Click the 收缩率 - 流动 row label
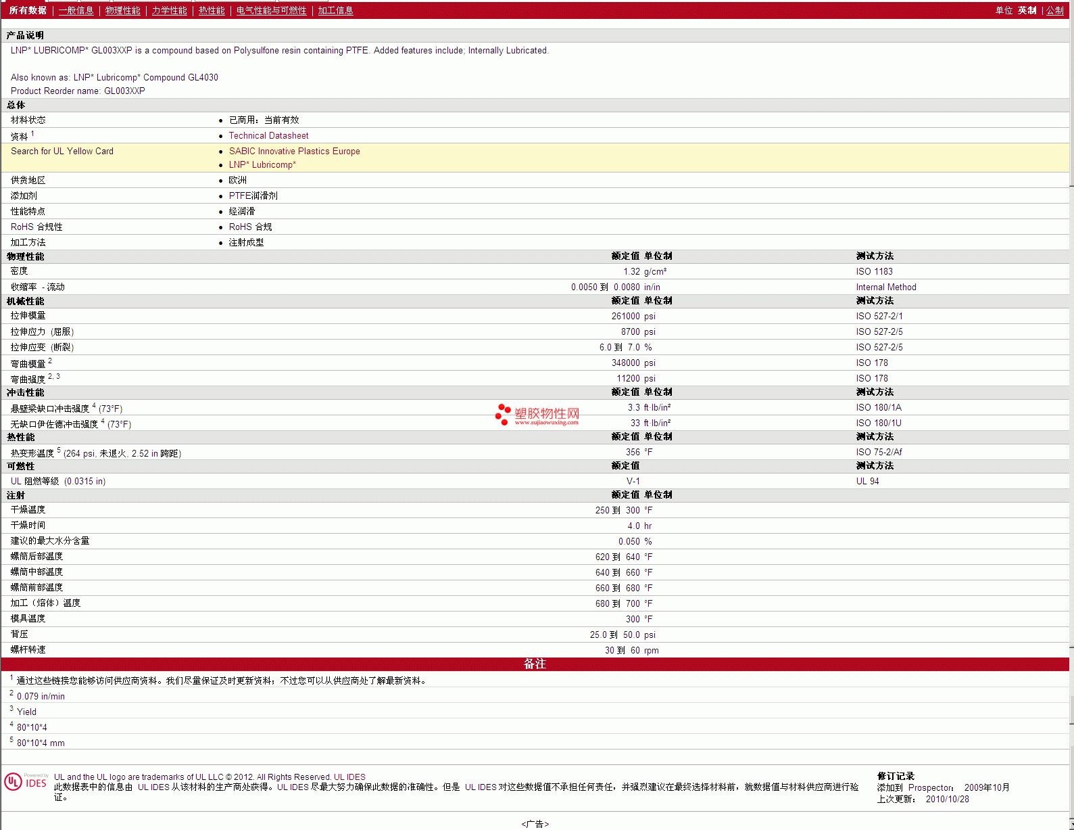 point(38,287)
